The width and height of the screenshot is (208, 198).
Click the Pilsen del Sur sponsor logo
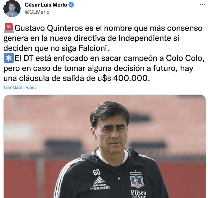click(x=139, y=194)
